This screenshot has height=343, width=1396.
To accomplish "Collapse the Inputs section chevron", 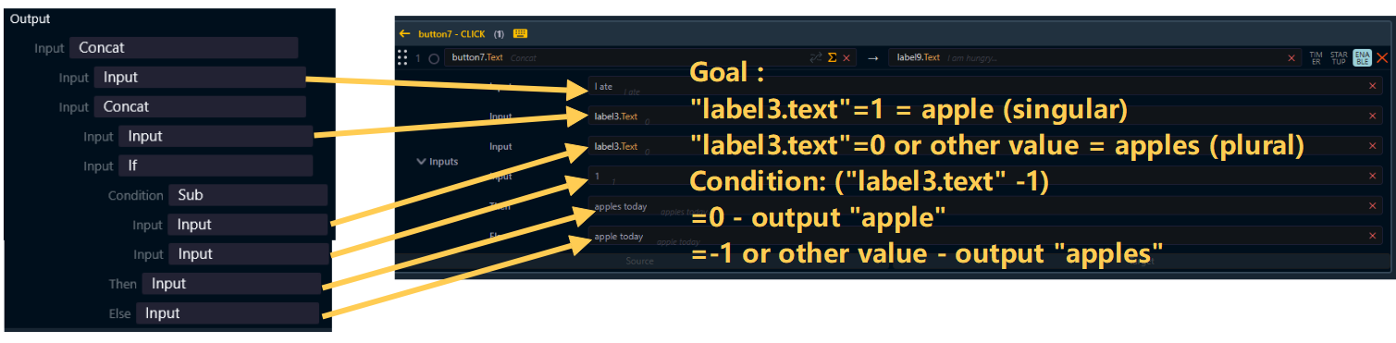I will (x=422, y=161).
